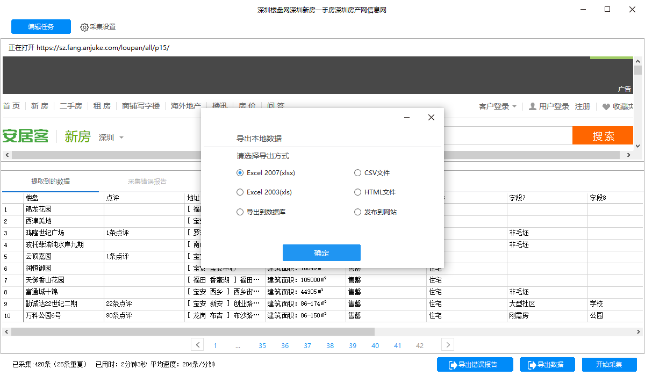This screenshot has width=645, height=376.
Task: Open page 36 in pagination
Action: [x=285, y=346]
